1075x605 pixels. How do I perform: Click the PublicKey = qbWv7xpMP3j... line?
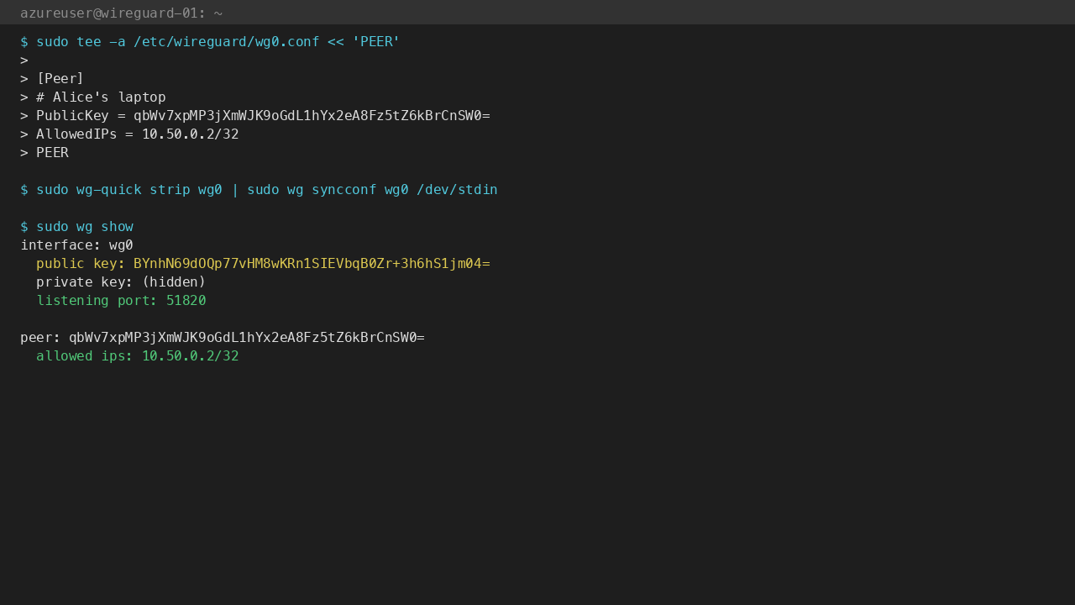point(255,116)
